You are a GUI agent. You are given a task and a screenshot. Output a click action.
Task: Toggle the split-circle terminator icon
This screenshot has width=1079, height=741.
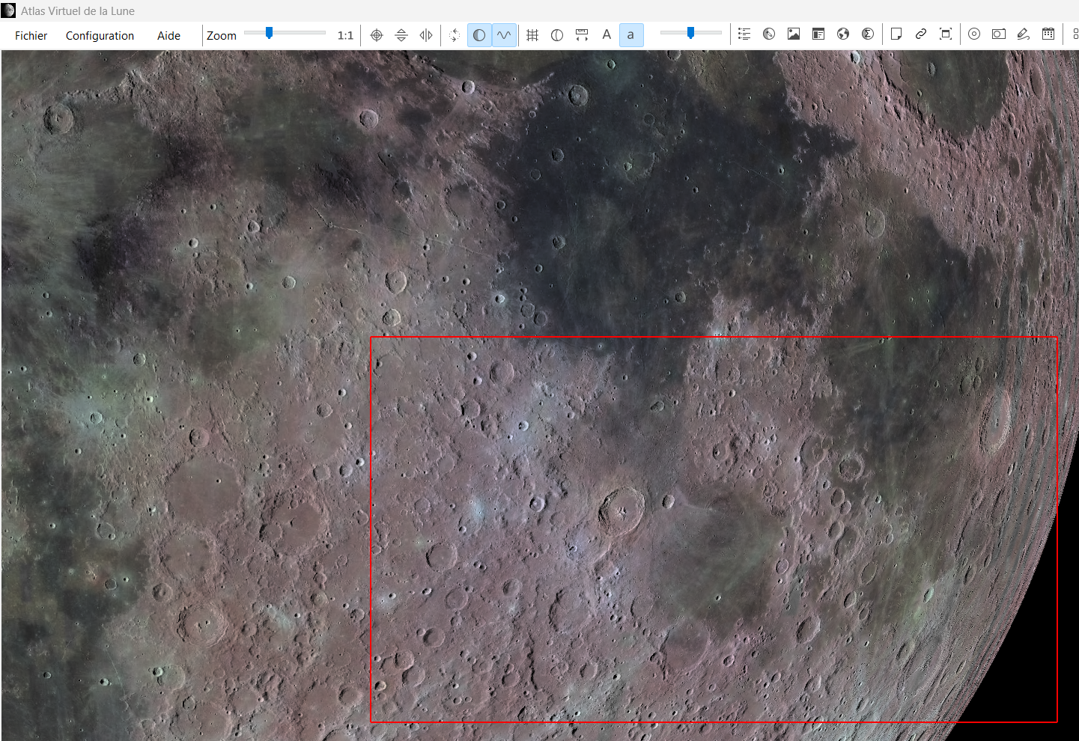tap(557, 35)
